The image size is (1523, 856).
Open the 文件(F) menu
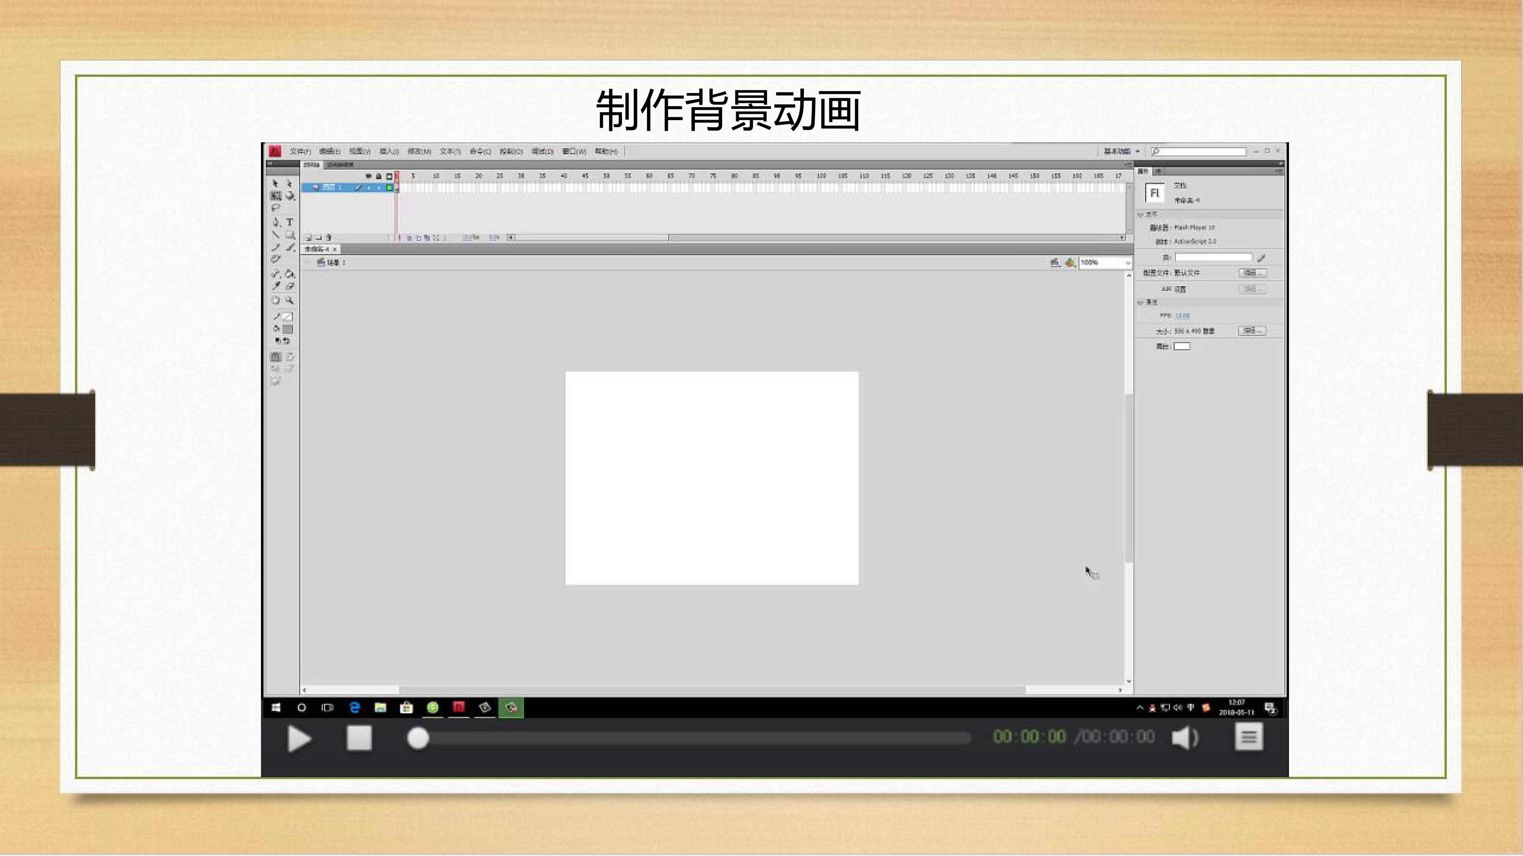click(300, 151)
